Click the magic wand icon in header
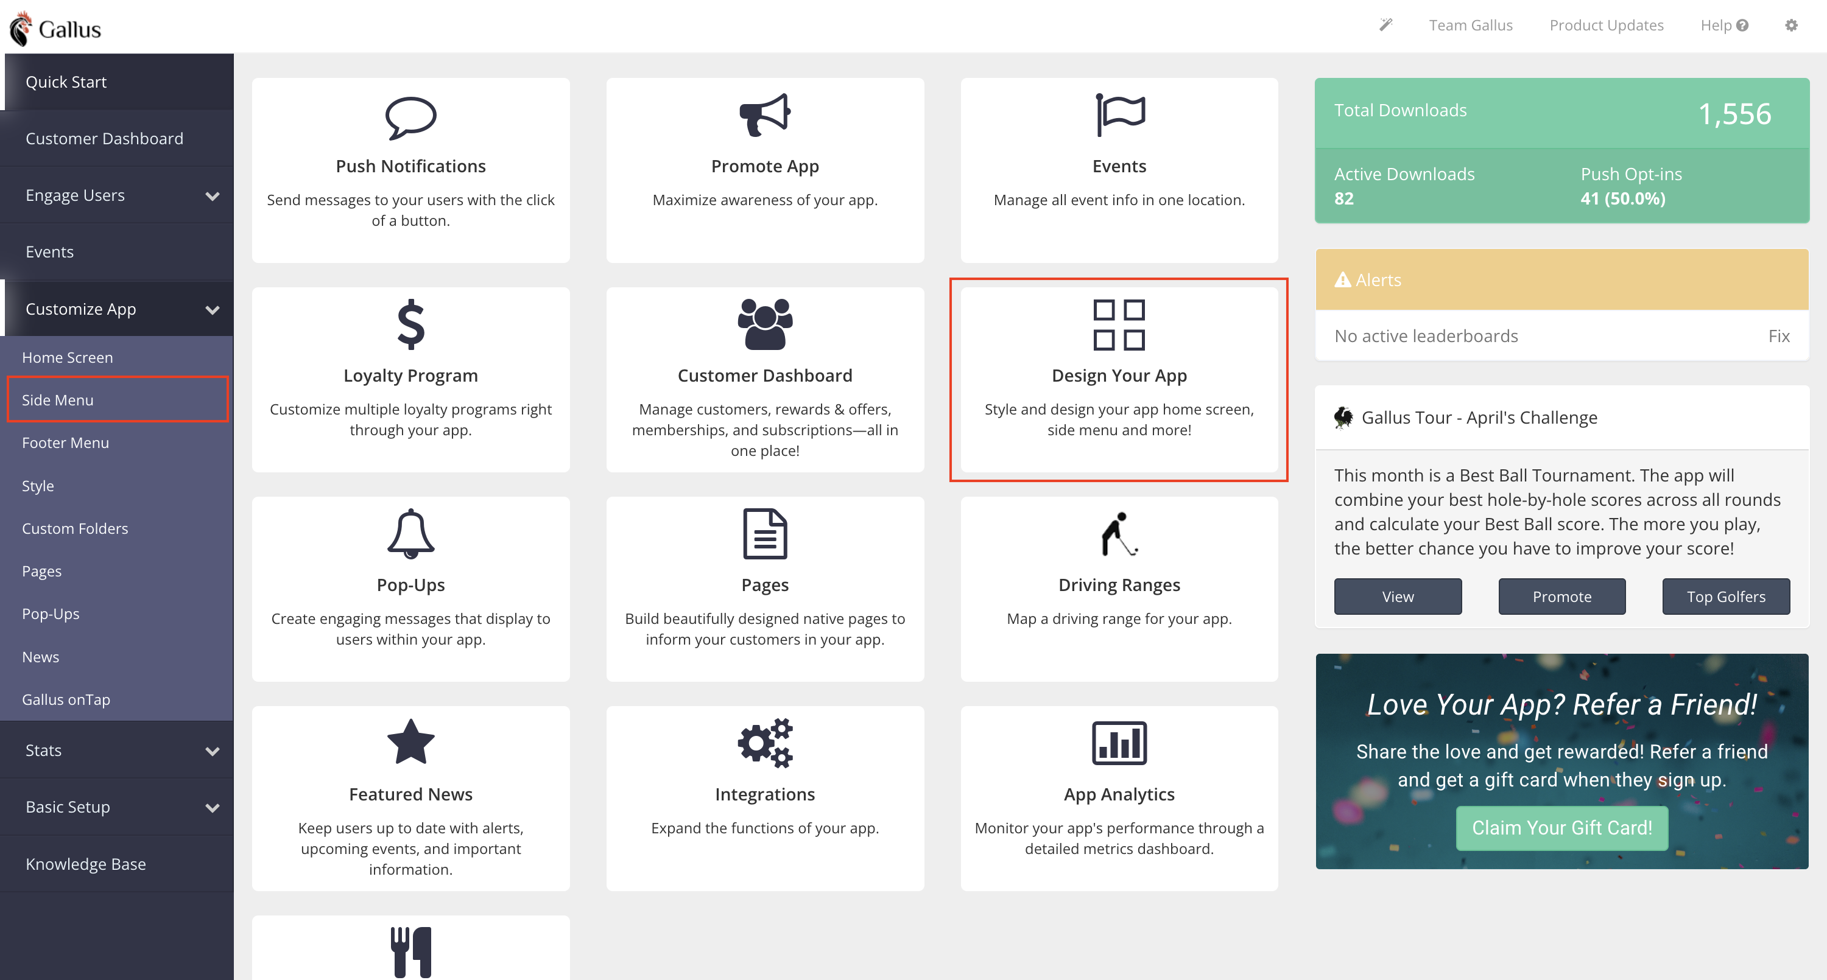Viewport: 1827px width, 980px height. [x=1386, y=25]
